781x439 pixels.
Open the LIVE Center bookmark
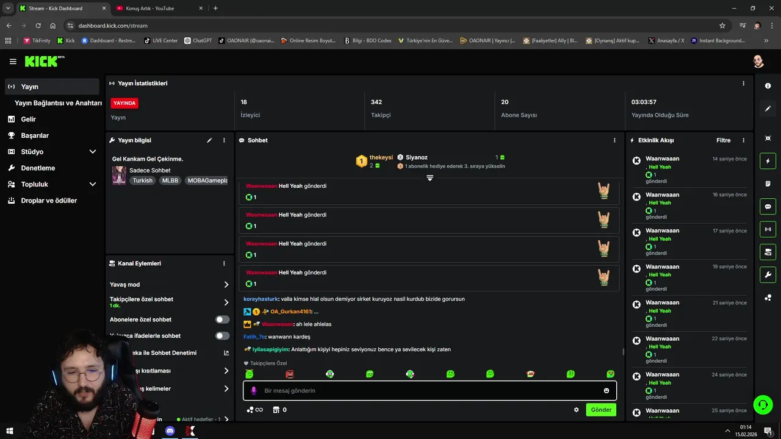[x=161, y=41]
